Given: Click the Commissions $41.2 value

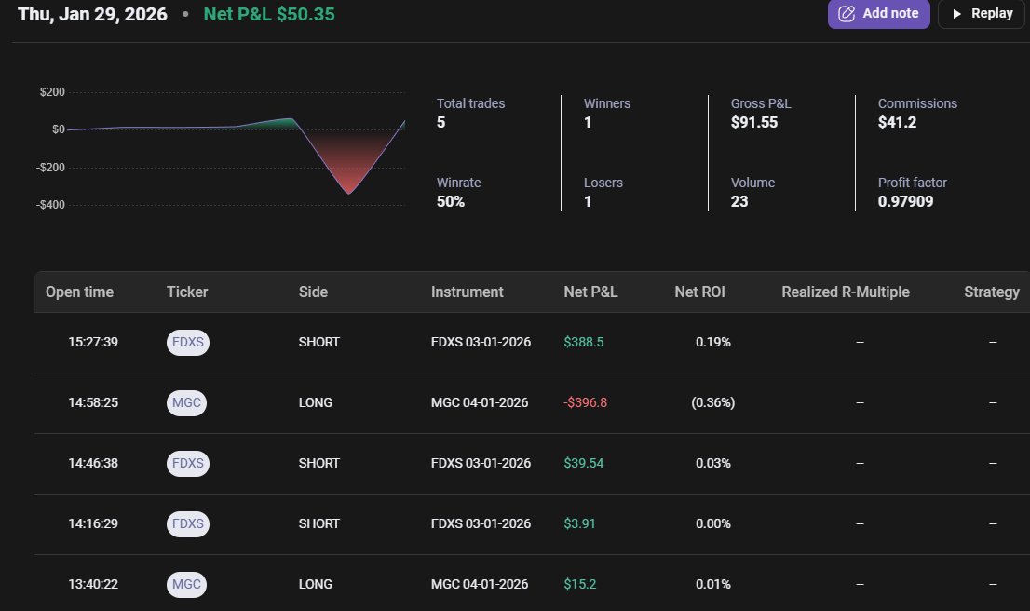Looking at the screenshot, I should click(x=898, y=122).
